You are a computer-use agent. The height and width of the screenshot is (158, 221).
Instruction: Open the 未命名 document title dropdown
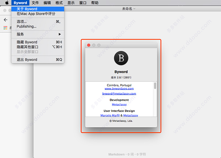pos(129,9)
